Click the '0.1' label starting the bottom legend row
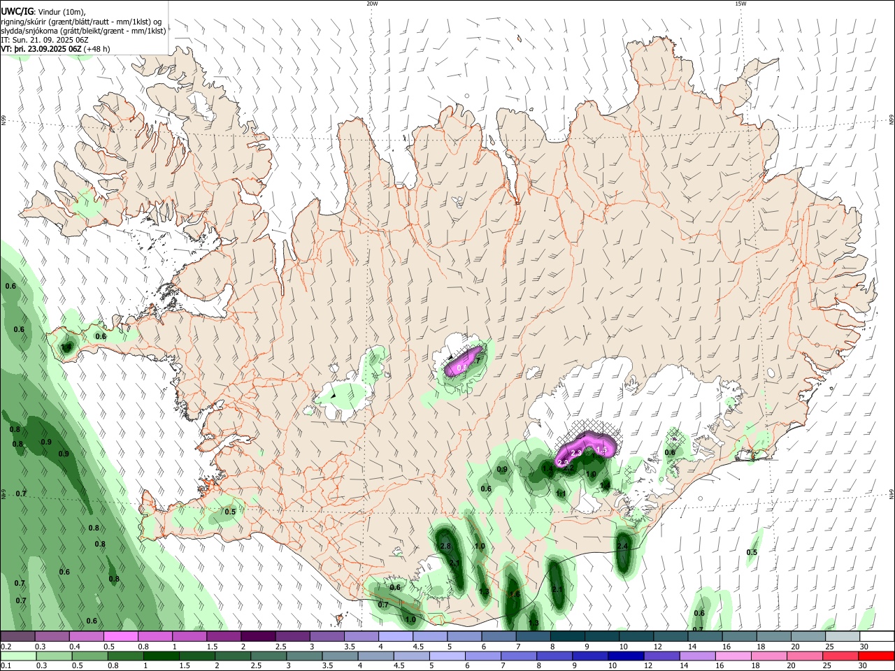Viewport: 895px width, 671px height. (6, 666)
